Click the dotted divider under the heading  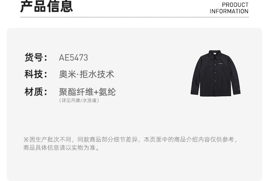point(134,17)
